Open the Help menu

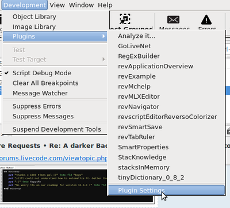tap(105, 5)
